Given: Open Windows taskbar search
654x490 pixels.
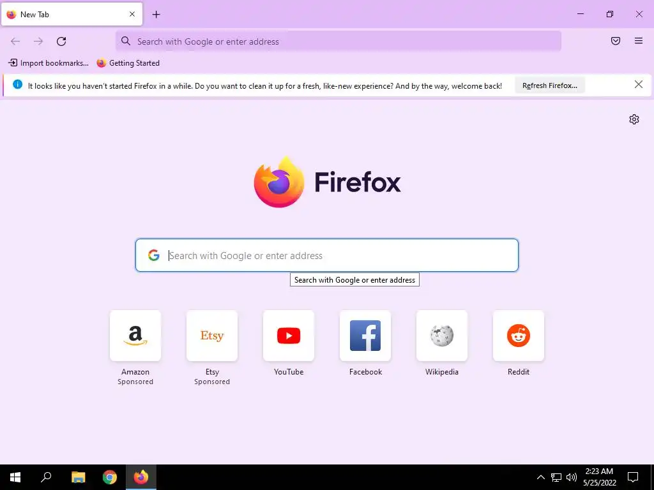Looking at the screenshot, I should click(46, 477).
